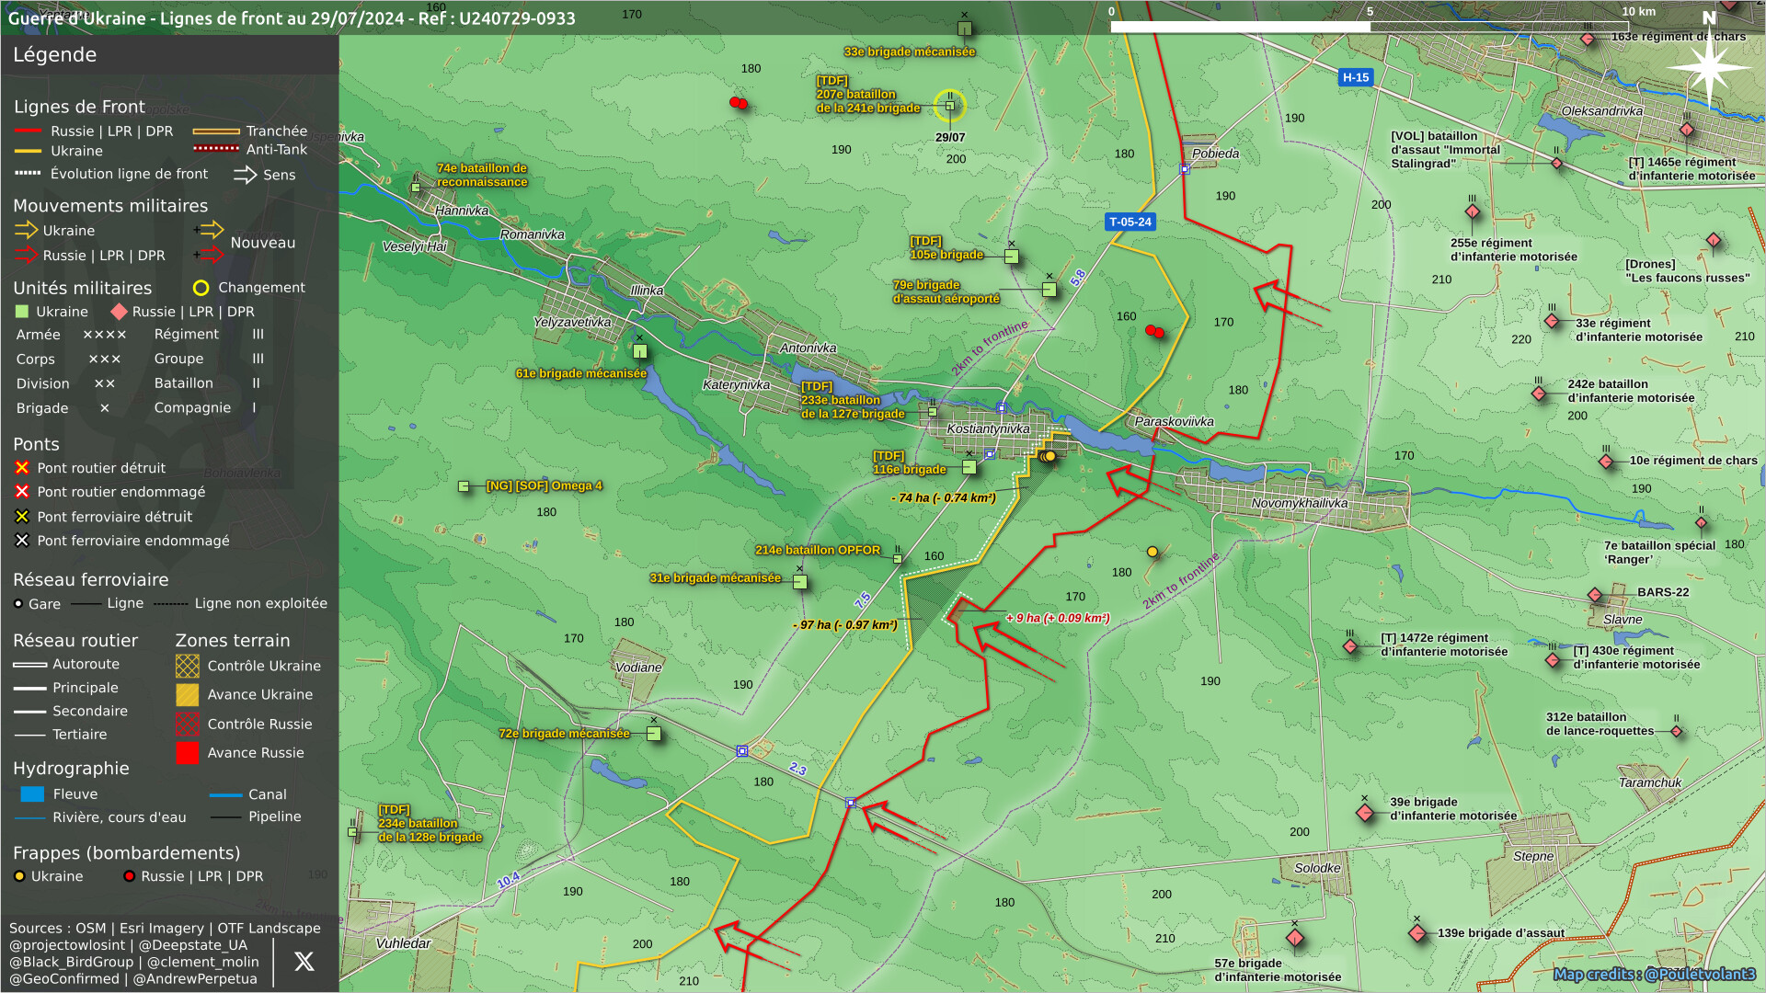Click the Avance Ukraine yellow swatch

click(187, 695)
